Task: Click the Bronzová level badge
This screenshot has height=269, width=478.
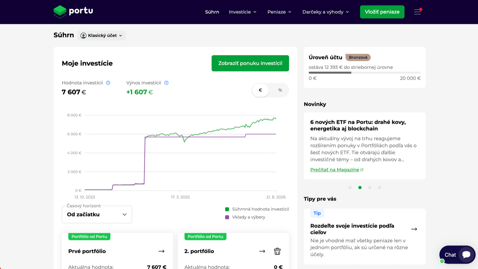Action: (x=358, y=57)
